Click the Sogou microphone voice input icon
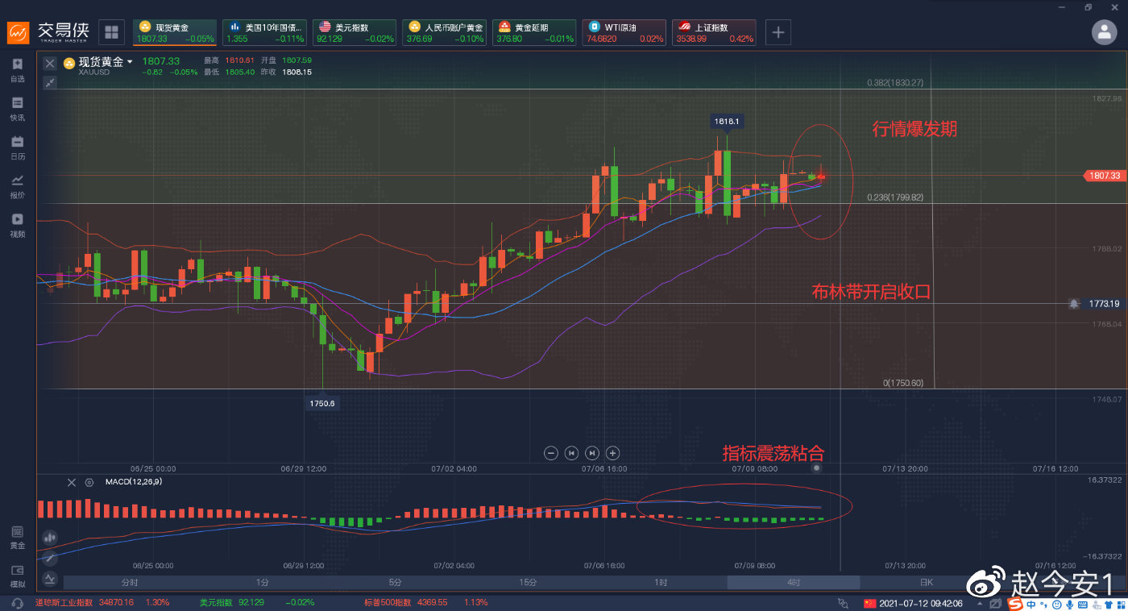This screenshot has height=611, width=1128. (x=1068, y=604)
